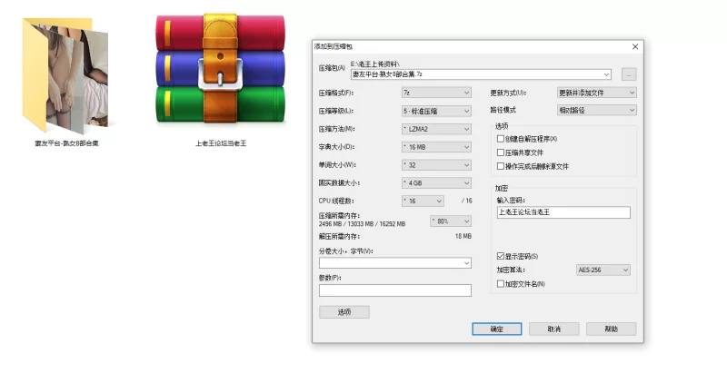This screenshot has height=383, width=727.
Task: Open the 4 GB solid block size dropdown
Action: (436, 183)
